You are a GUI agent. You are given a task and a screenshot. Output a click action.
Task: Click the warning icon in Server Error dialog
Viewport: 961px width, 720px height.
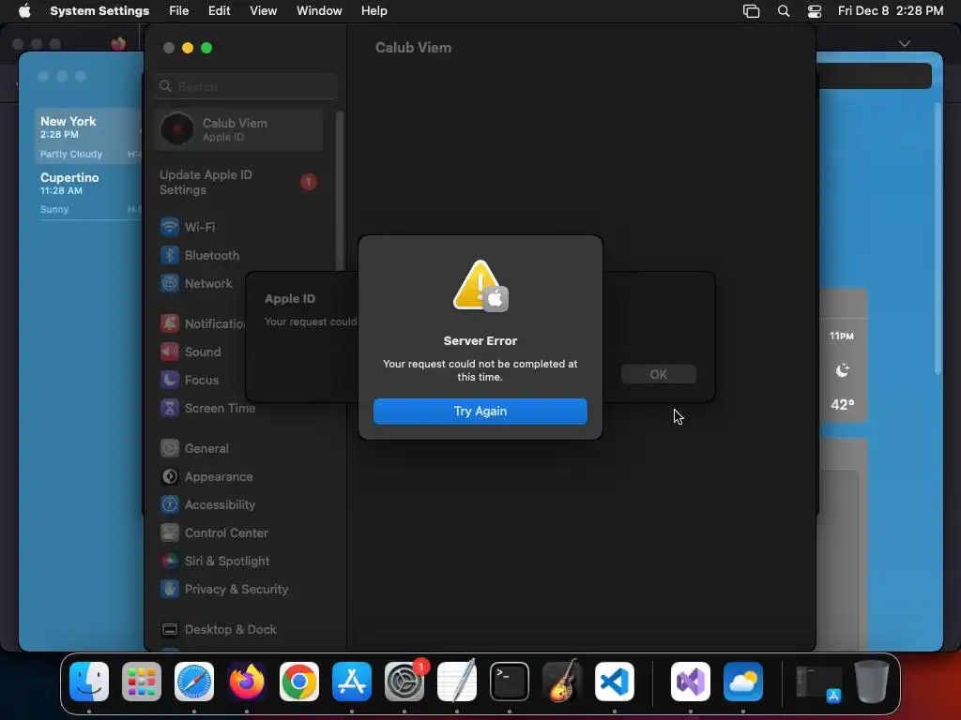[x=480, y=286]
